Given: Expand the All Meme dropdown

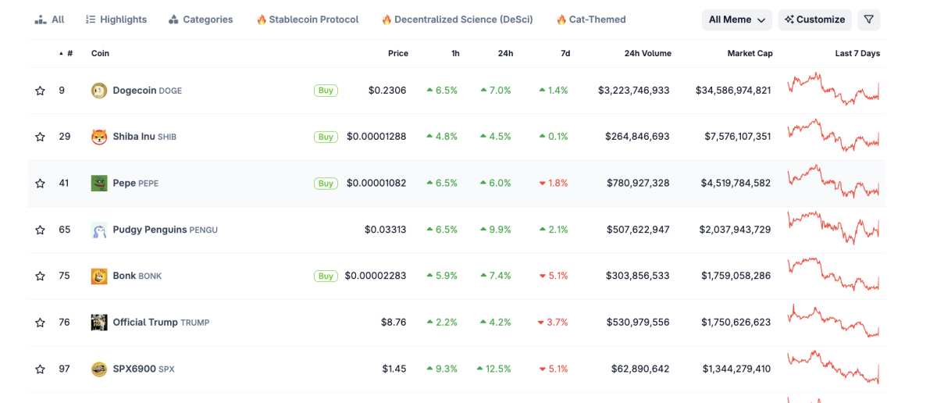Looking at the screenshot, I should pos(736,20).
